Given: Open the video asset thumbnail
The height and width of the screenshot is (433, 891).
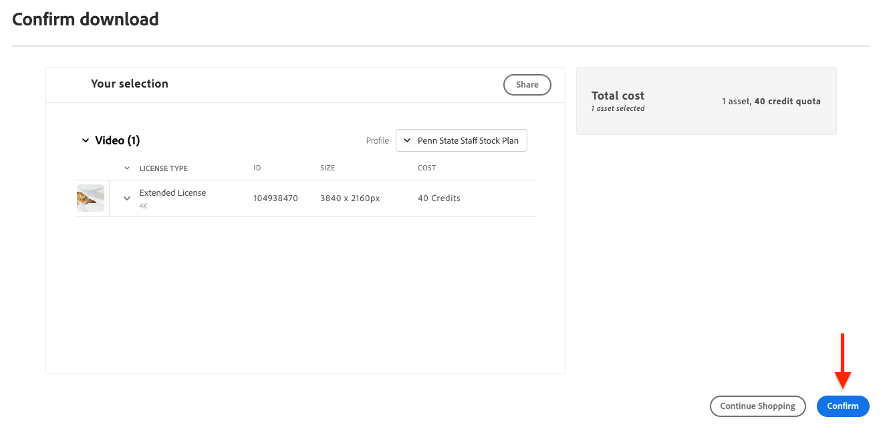Looking at the screenshot, I should [x=90, y=198].
